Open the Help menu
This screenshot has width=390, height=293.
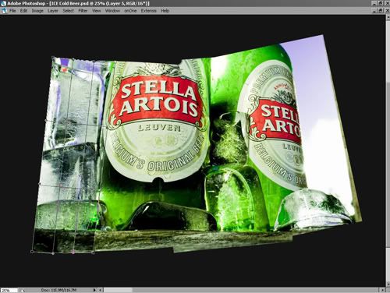pos(165,11)
